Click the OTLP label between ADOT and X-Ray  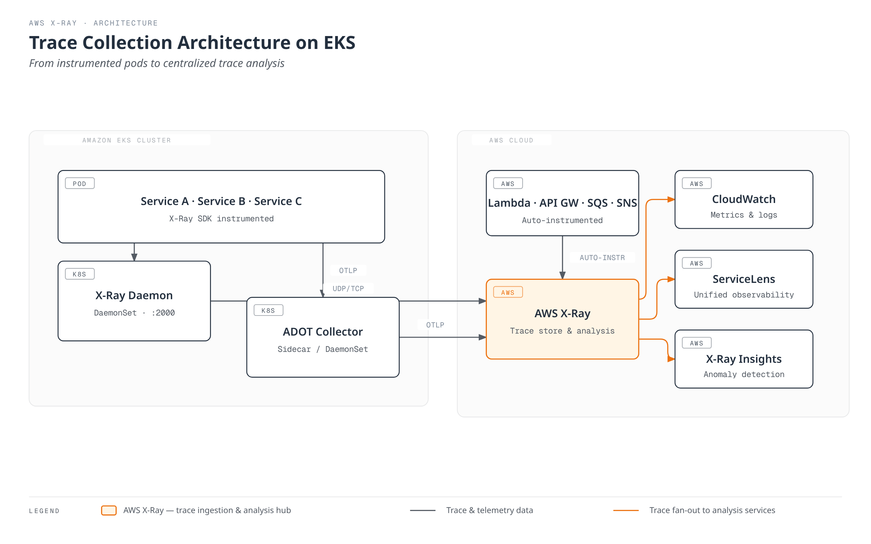coord(435,325)
